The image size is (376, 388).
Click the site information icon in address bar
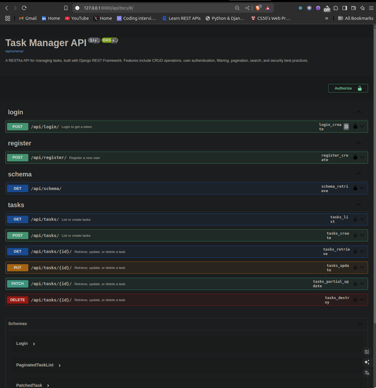(77, 8)
